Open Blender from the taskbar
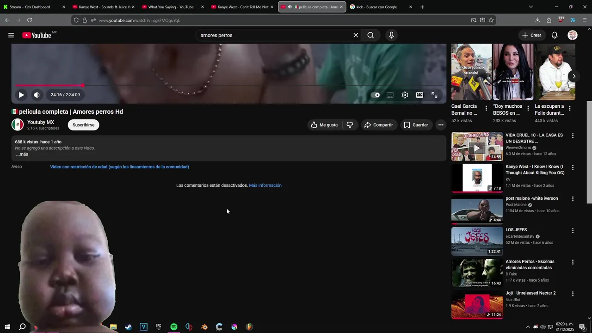Viewport: 592px width, 333px height. click(204, 327)
